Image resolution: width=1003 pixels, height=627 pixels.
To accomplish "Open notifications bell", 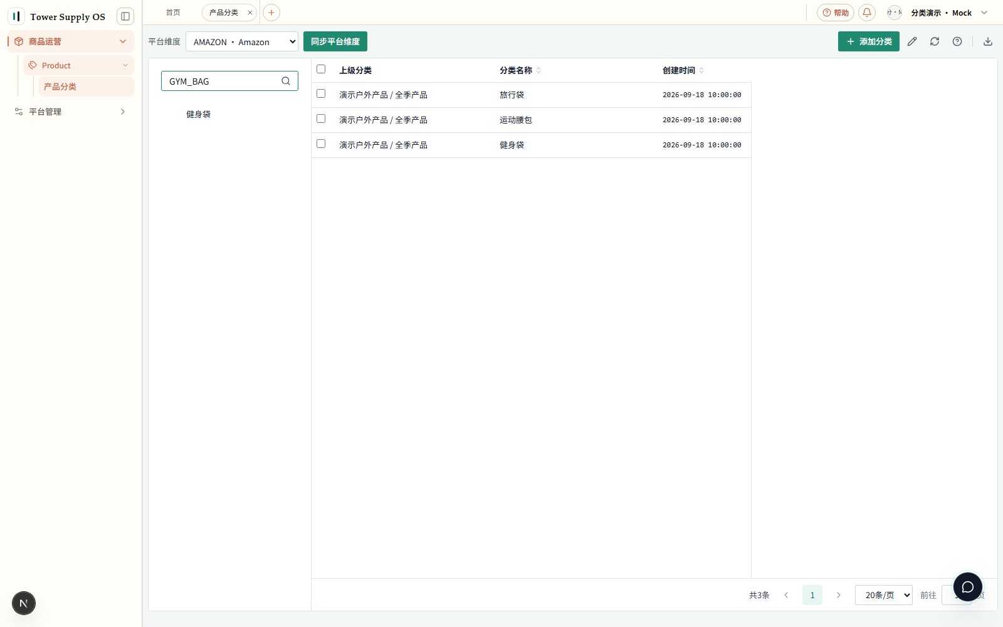I will point(867,13).
